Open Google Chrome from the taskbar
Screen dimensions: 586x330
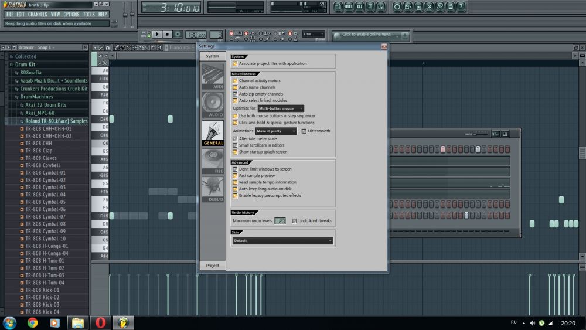click(32, 322)
